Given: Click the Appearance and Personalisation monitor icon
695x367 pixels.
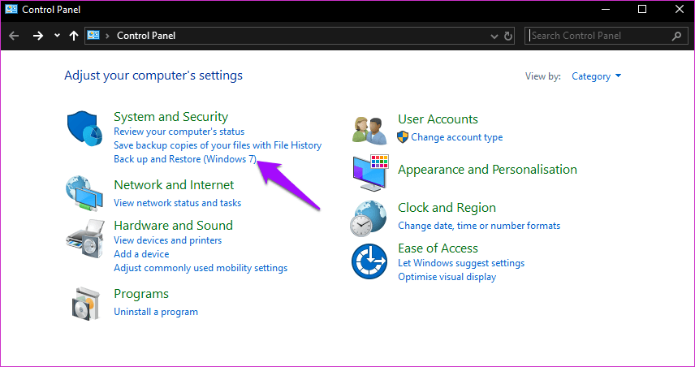Looking at the screenshot, I should point(369,173).
